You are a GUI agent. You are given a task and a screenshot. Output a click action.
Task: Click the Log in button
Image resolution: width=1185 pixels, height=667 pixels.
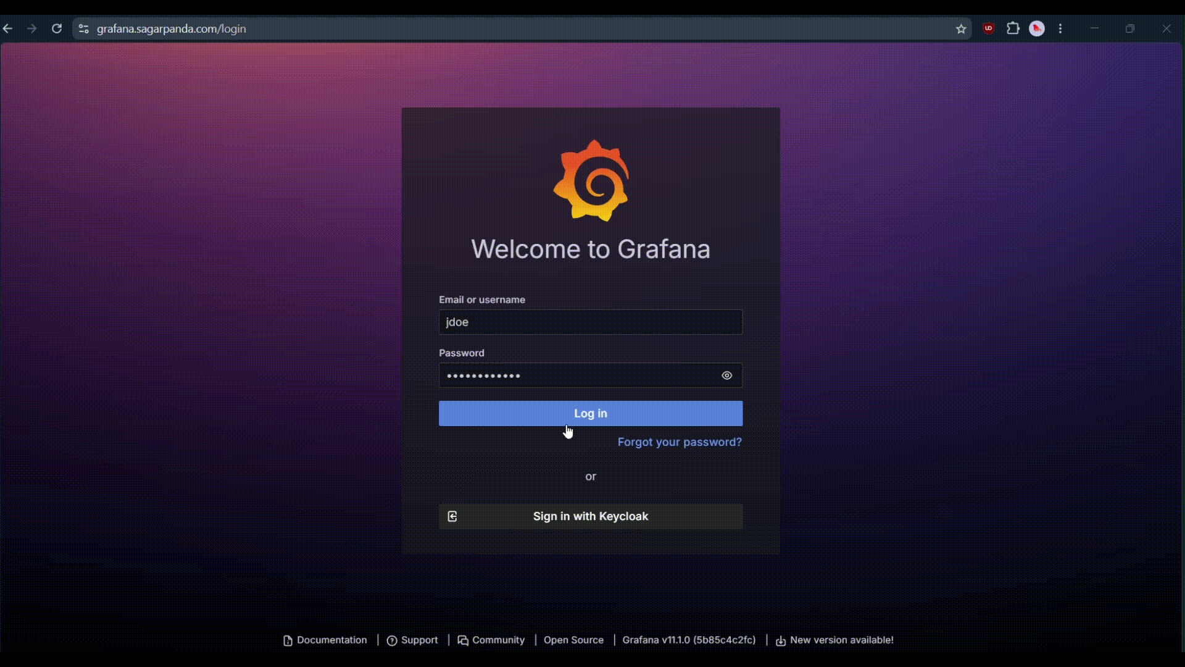[x=591, y=413]
